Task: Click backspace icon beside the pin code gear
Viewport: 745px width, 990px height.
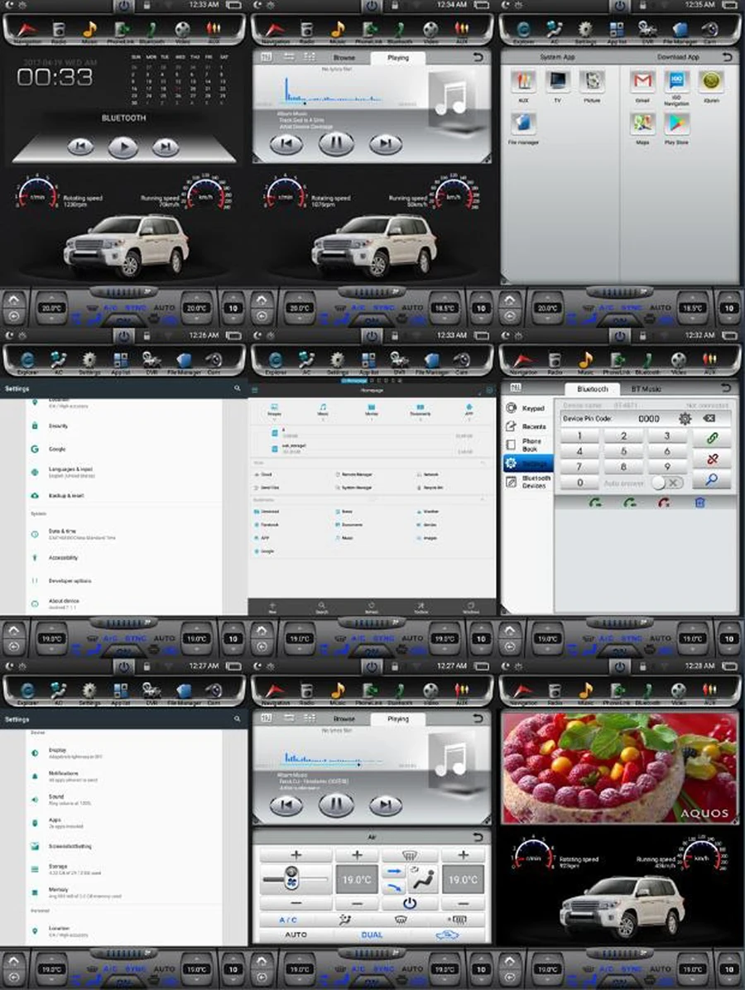Action: click(709, 419)
